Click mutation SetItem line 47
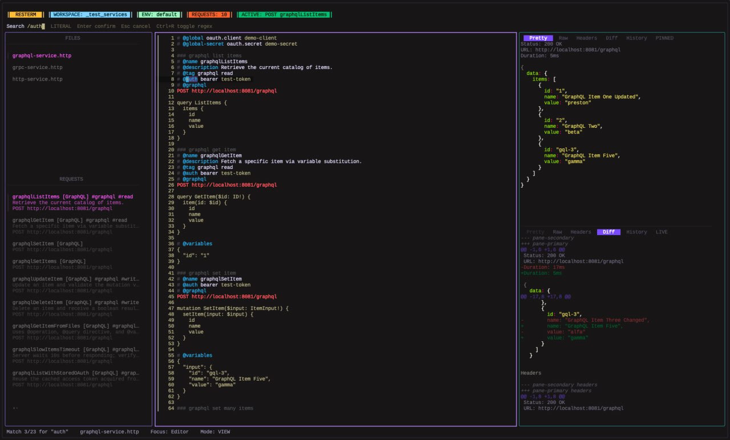The height and width of the screenshot is (440, 730). tap(233, 308)
